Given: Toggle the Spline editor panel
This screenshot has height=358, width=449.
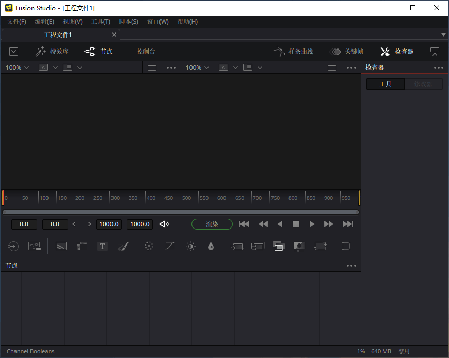Looking at the screenshot, I should point(293,52).
